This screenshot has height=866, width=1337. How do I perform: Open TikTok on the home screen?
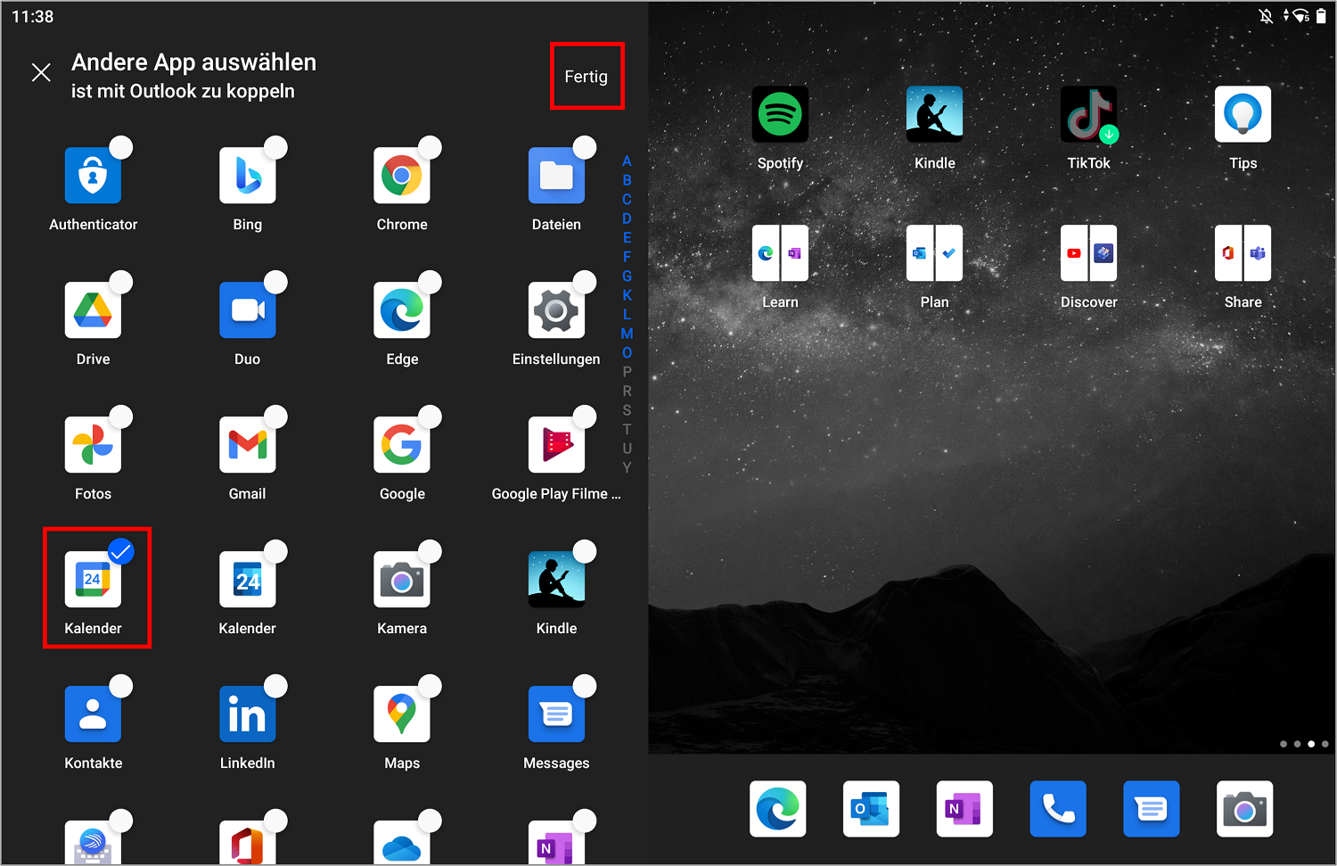coord(1088,114)
